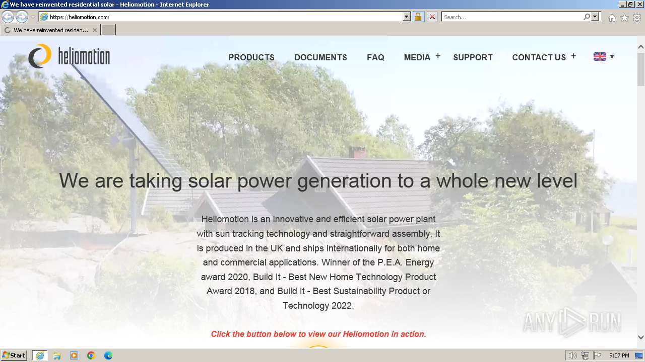Expand the CONTACT US submenu plus sign

(573, 56)
